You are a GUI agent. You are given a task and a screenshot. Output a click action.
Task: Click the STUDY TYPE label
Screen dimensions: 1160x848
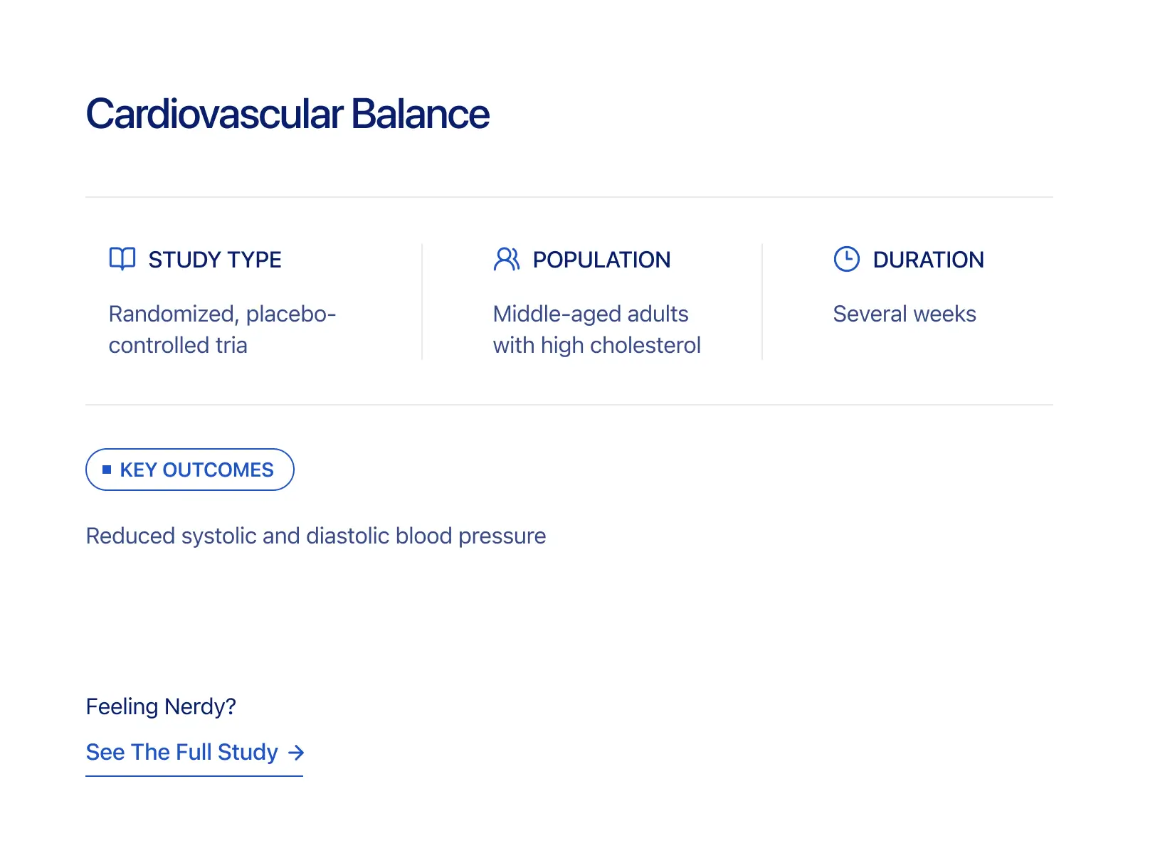215,260
